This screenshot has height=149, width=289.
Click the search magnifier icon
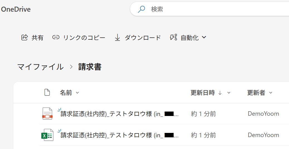pos(142,9)
